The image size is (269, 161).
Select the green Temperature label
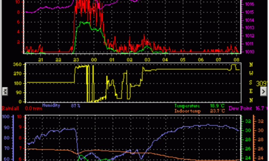click(x=187, y=106)
